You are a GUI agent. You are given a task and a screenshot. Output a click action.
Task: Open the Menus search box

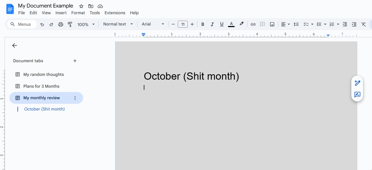[22, 24]
